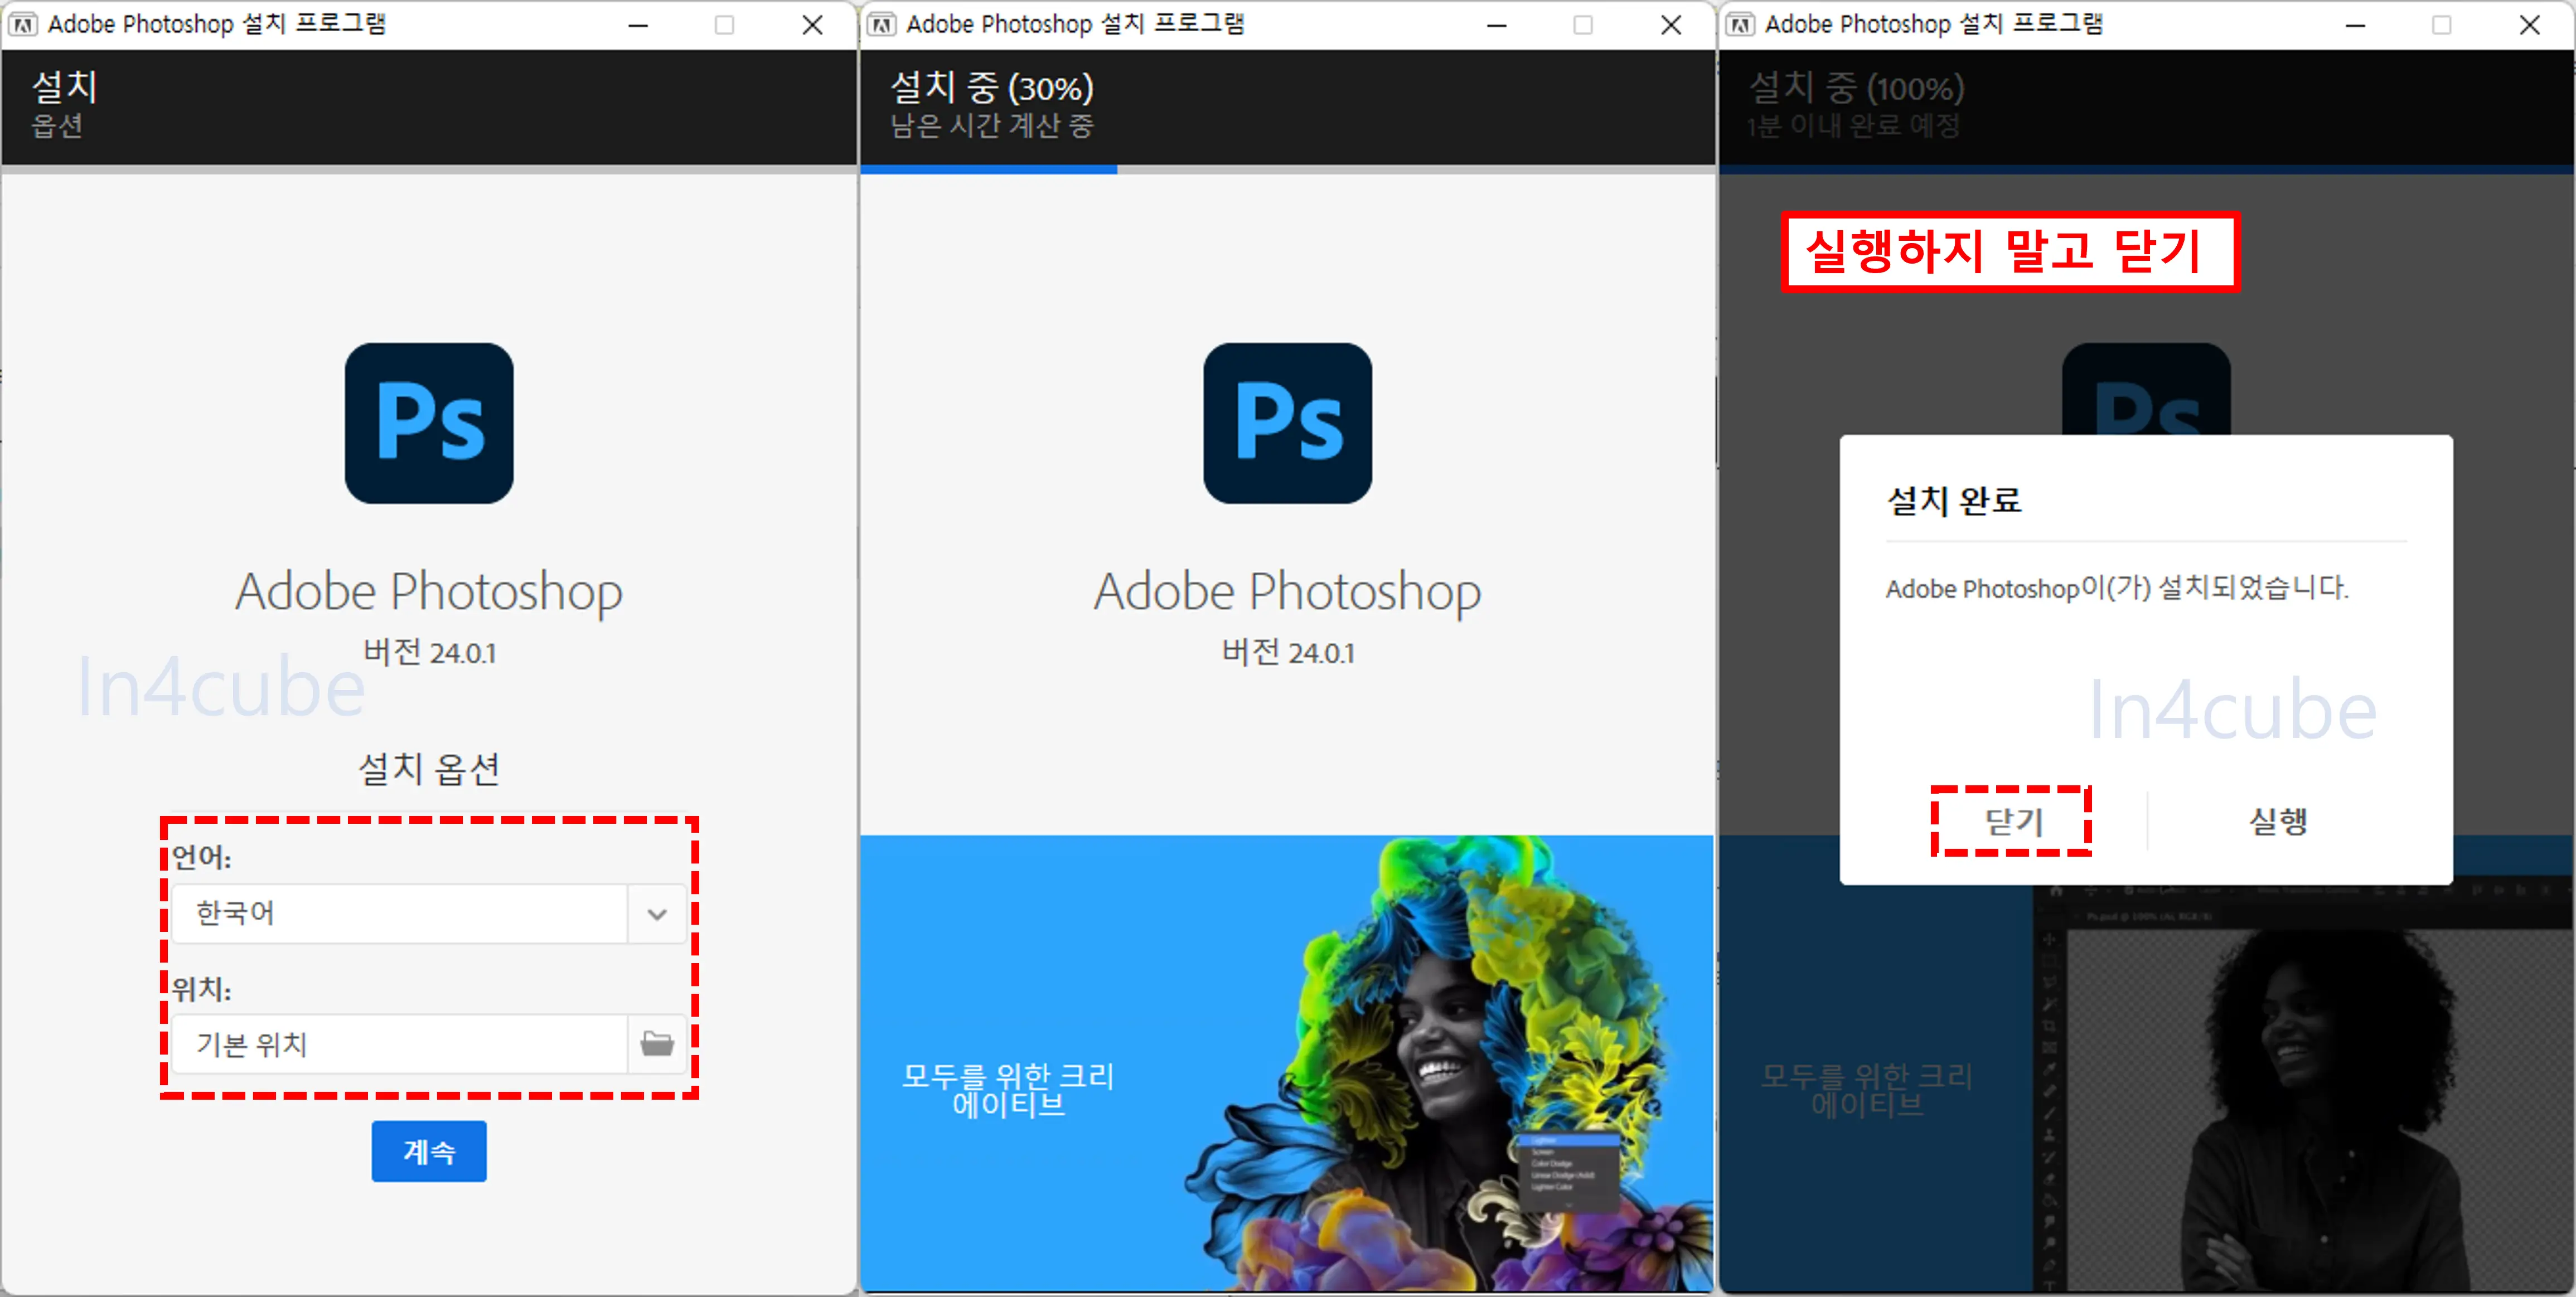Click the 실행 button in the completion dialog

2278,822
